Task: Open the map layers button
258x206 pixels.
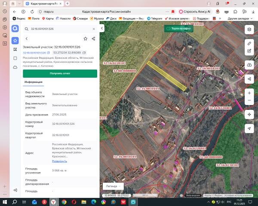Action: click(x=249, y=30)
